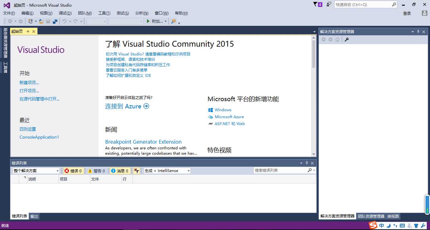Open the 文件(F) menu
The width and height of the screenshot is (430, 230).
pos(9,13)
